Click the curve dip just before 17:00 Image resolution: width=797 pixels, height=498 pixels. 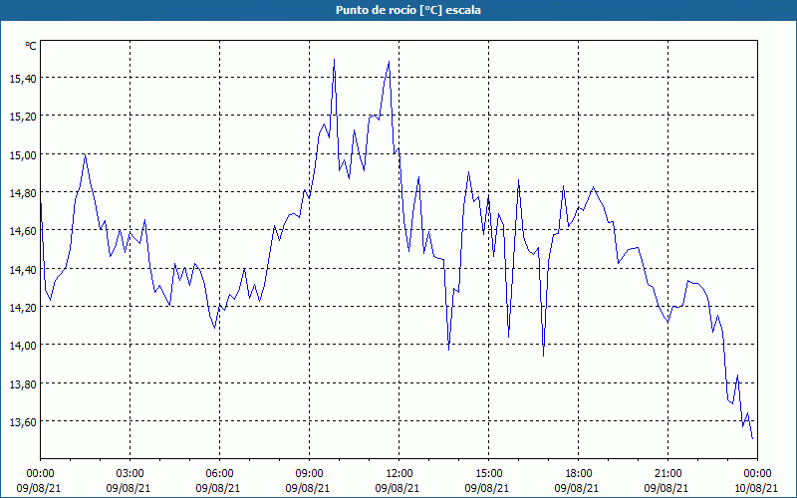543,356
